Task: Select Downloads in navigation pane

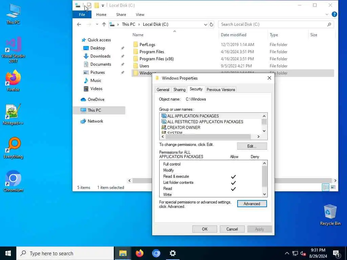Action: coord(100,56)
